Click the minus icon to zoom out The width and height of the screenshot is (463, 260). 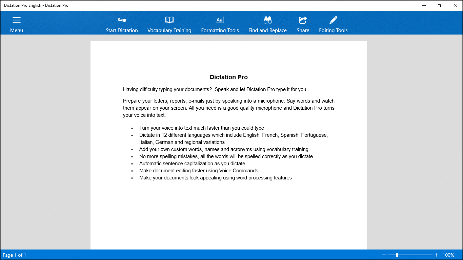coord(384,255)
